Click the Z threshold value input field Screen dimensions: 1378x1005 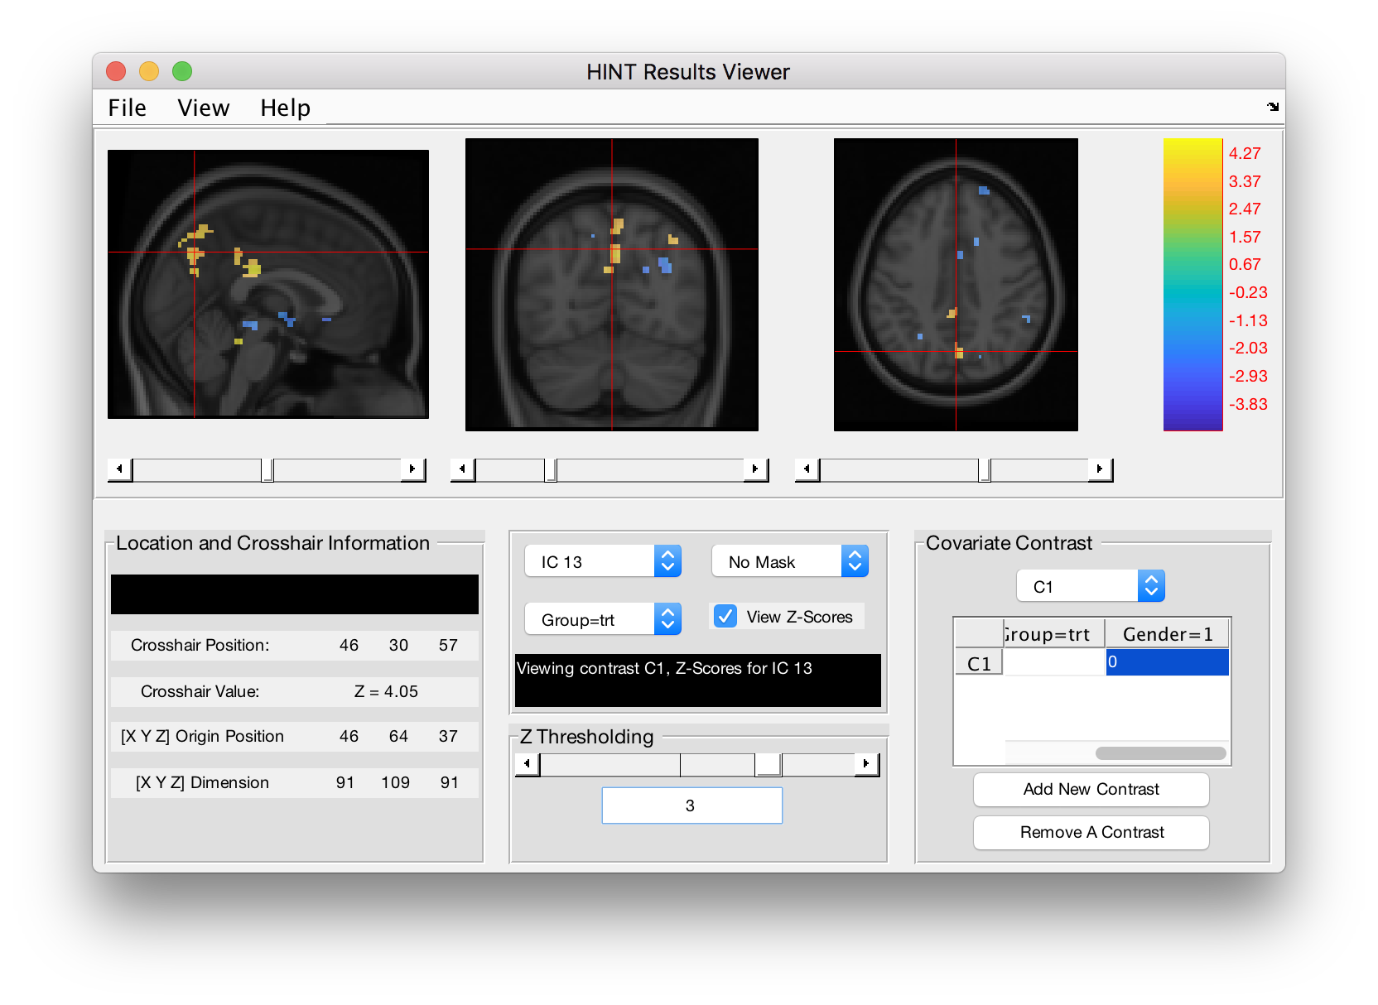click(691, 805)
